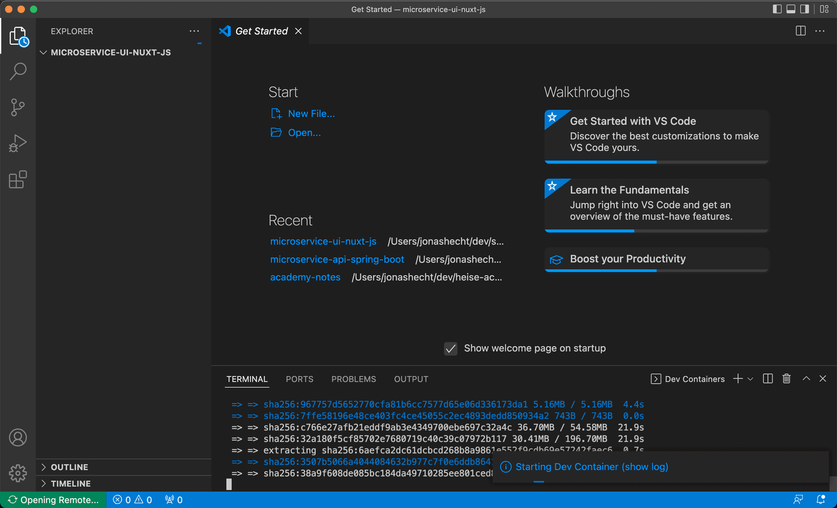Screen dimensions: 837x508
Task: Expand the OUTLINE section
Action: 69,467
